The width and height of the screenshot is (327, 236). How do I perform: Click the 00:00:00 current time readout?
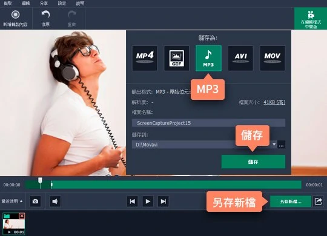pyautogui.click(x=12, y=185)
